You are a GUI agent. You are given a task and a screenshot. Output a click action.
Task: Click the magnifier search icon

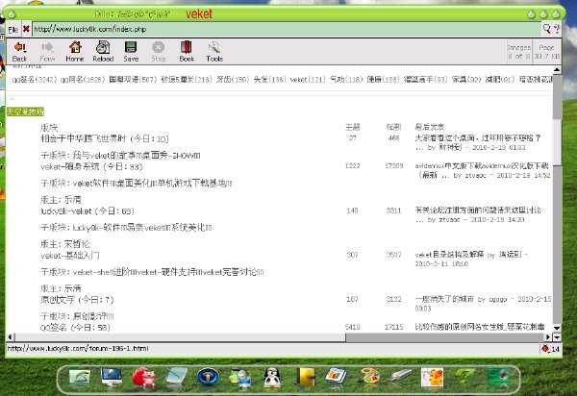point(547,29)
